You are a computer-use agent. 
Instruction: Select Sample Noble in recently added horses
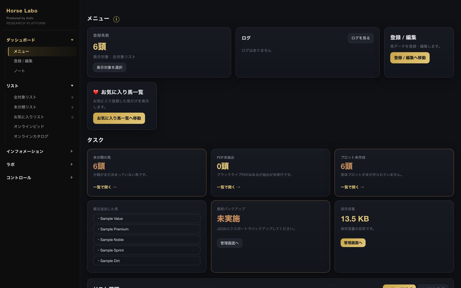click(147, 240)
